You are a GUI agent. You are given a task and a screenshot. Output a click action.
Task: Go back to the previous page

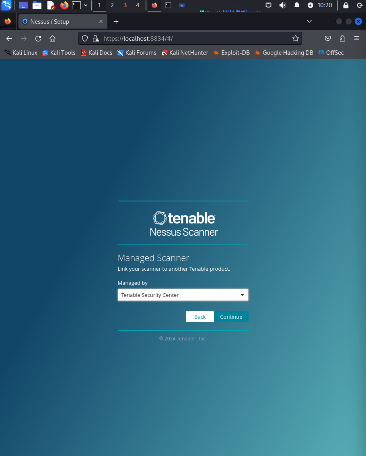pyautogui.click(x=9, y=38)
